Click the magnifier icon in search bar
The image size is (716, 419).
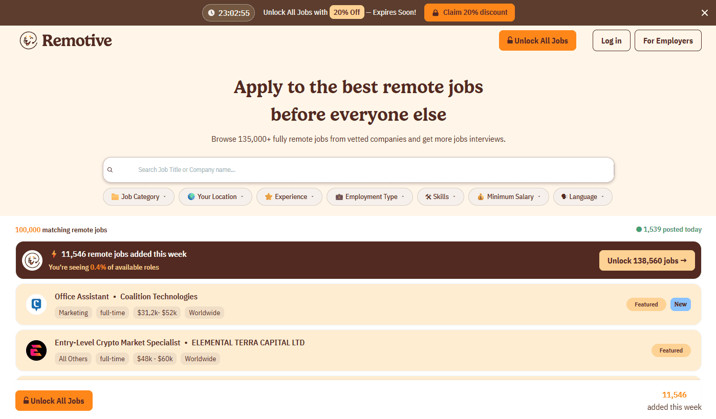point(110,170)
